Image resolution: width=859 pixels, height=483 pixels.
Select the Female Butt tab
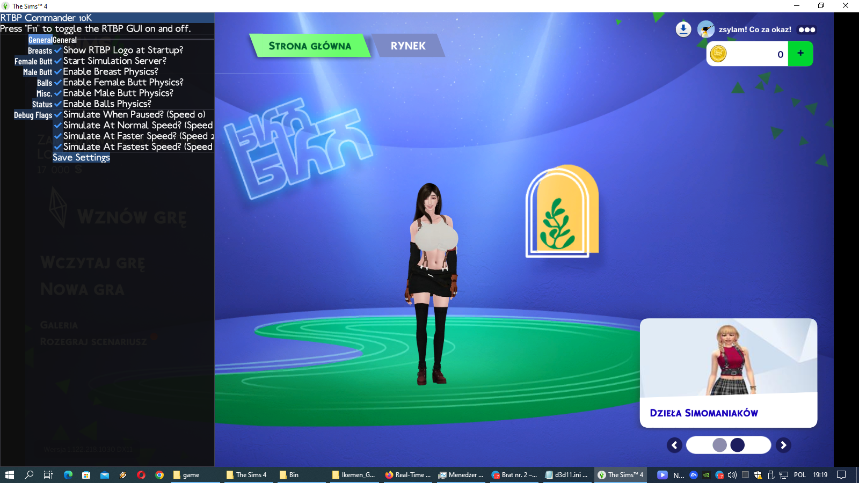(x=33, y=62)
